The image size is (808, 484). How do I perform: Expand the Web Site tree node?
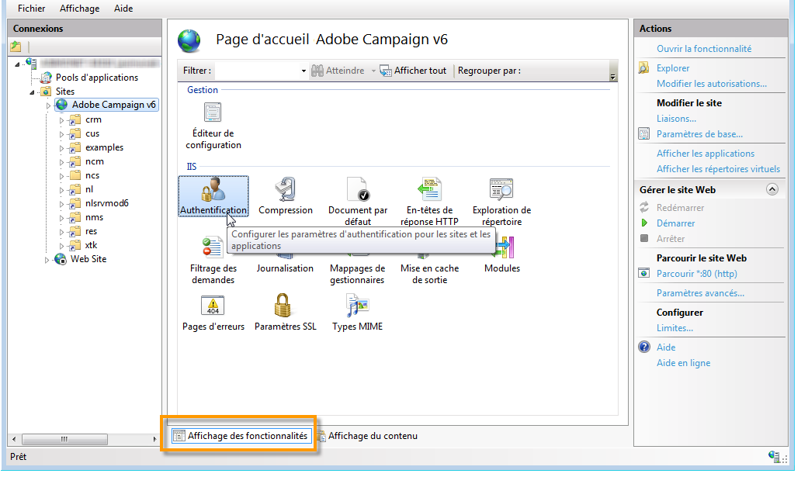(x=47, y=260)
